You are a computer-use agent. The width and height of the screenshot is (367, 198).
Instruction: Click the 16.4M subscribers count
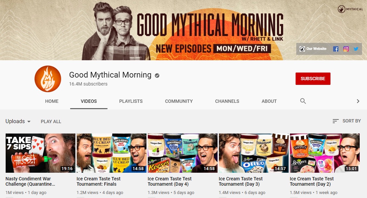click(x=88, y=84)
